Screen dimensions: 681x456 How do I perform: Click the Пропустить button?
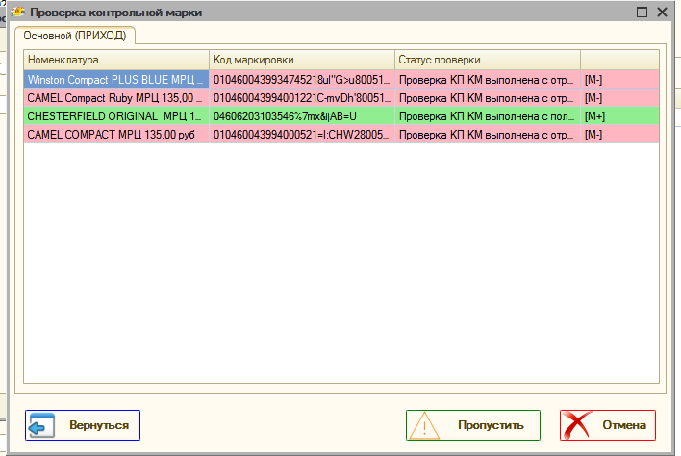473,425
